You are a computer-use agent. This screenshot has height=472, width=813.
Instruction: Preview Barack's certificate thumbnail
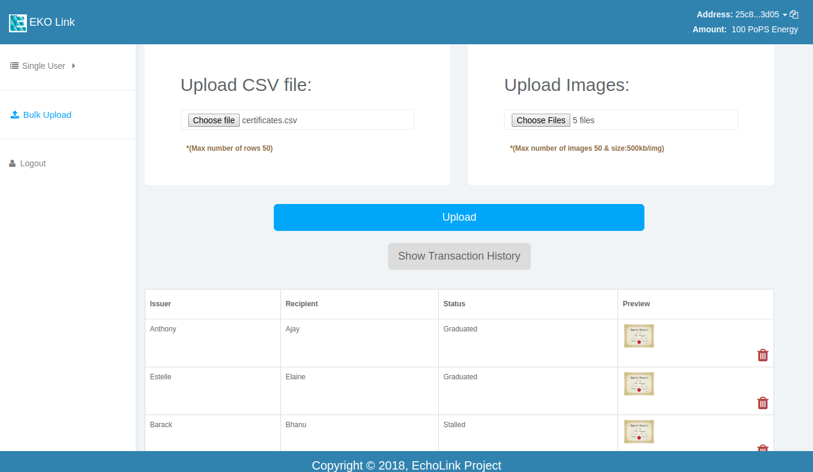pos(639,431)
